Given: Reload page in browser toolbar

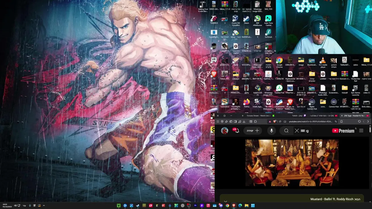Looking at the screenshot, I should [359, 122].
